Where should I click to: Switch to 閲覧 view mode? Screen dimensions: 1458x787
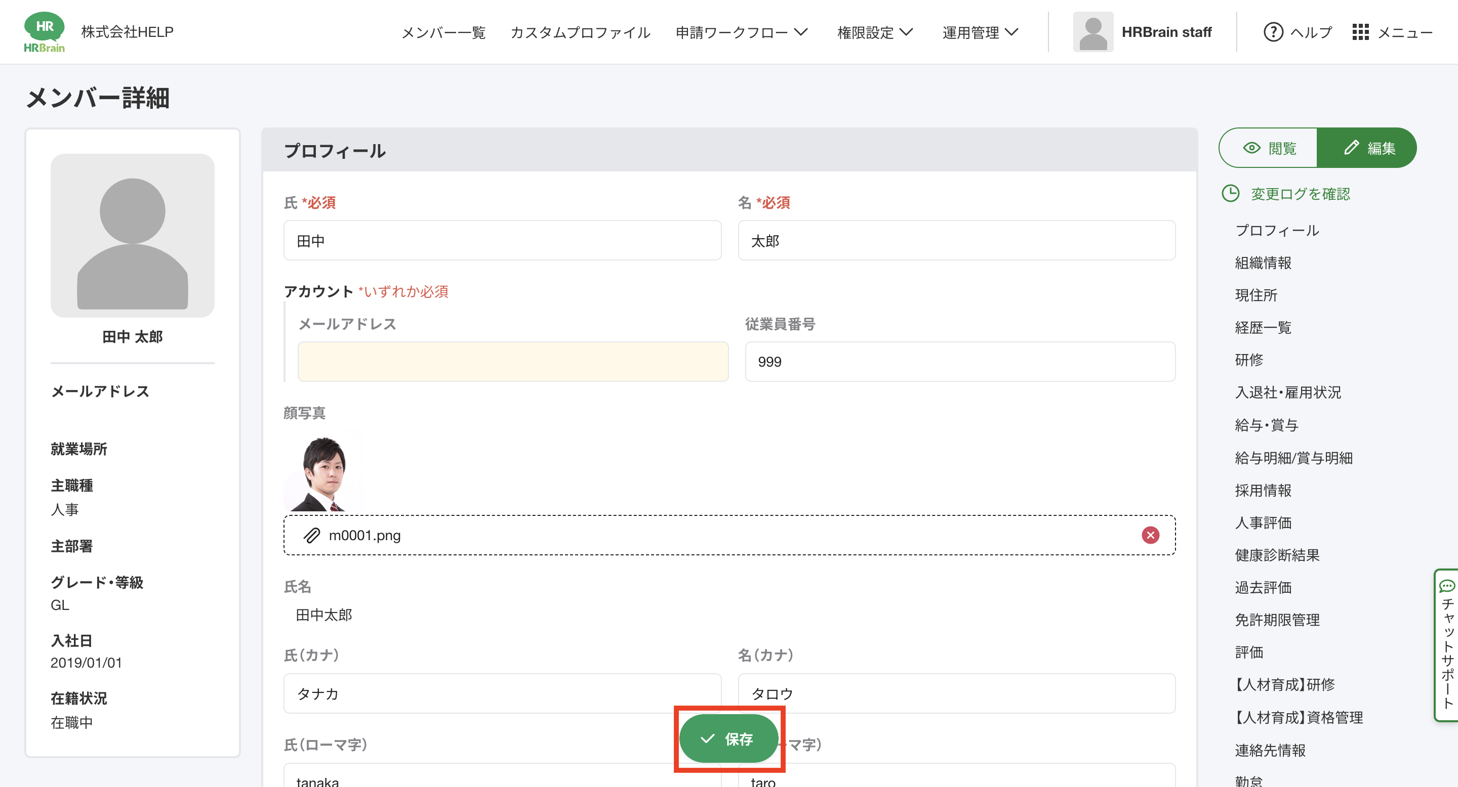(x=1268, y=148)
